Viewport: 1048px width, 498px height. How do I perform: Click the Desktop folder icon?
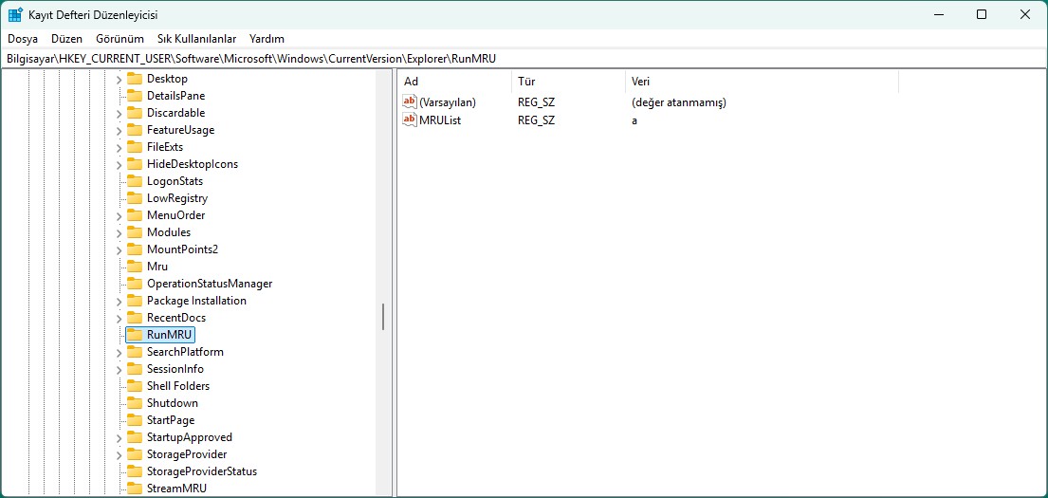pyautogui.click(x=135, y=79)
